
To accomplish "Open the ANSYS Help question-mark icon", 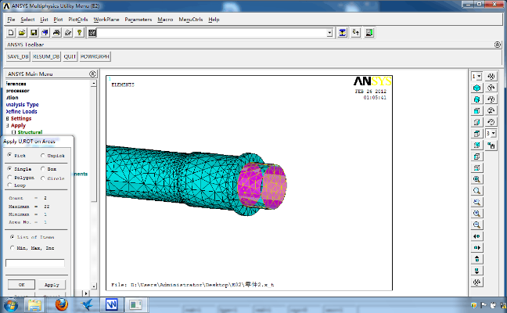I will coord(80,33).
